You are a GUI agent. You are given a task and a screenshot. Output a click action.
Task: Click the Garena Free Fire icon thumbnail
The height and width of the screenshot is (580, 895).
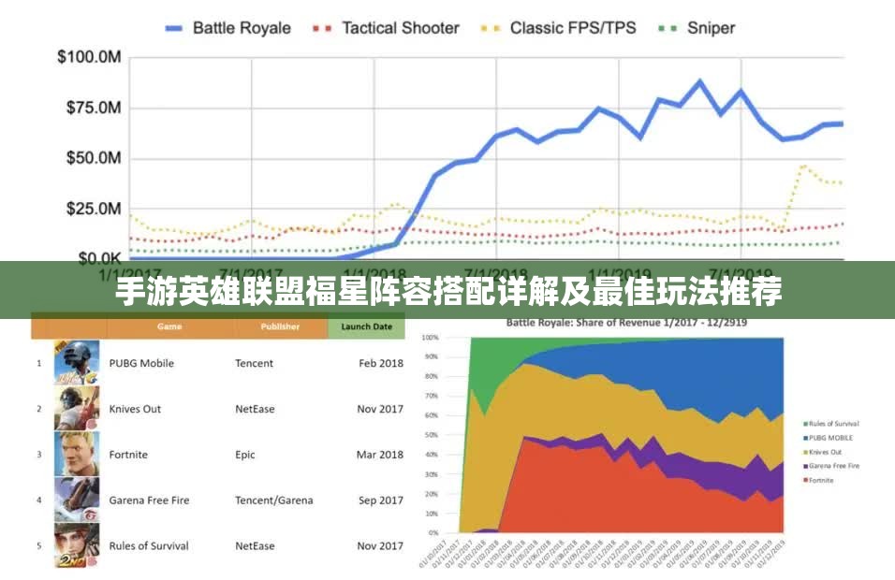click(x=77, y=500)
